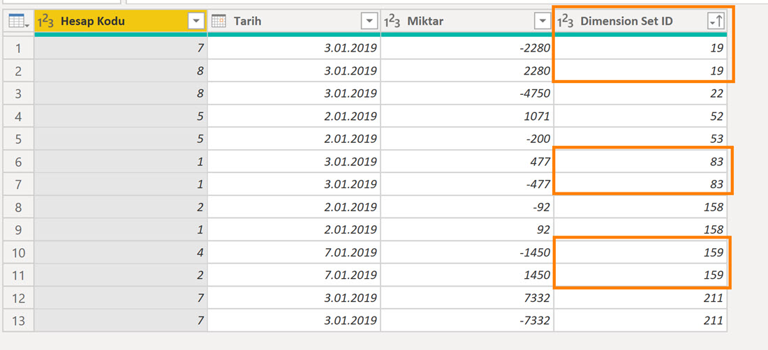
Task: Click Dimension Set ID 19 in row 1
Action: [x=641, y=48]
